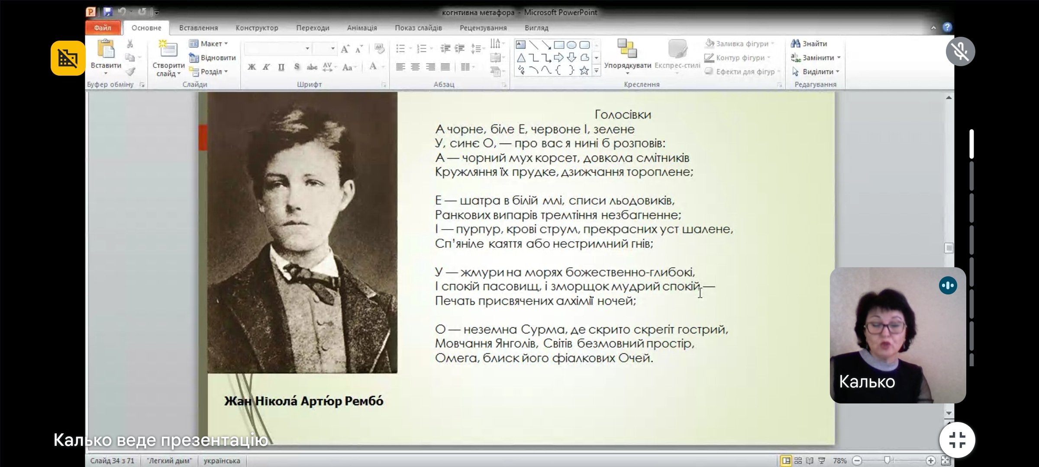Switch to Reading view icon
Viewport: 1039px width, 467px height.
tap(810, 461)
